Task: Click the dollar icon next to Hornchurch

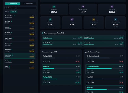Action: coord(12,55)
